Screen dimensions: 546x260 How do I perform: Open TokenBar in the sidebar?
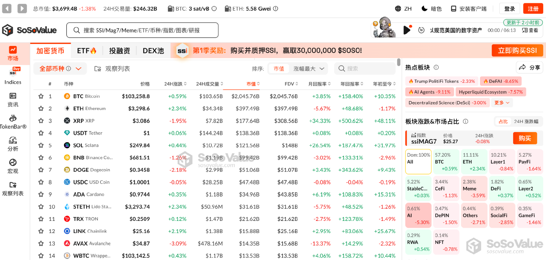[13, 122]
